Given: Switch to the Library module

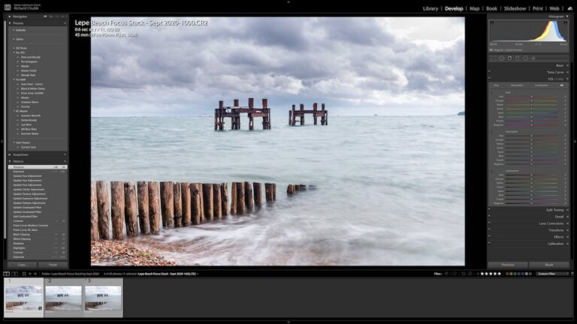Looking at the screenshot, I should (x=430, y=8).
